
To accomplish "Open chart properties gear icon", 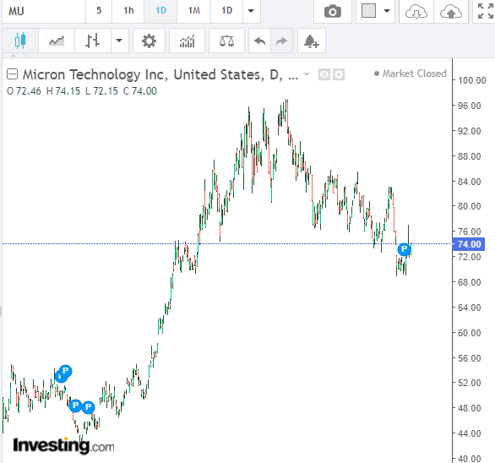I will point(149,41).
